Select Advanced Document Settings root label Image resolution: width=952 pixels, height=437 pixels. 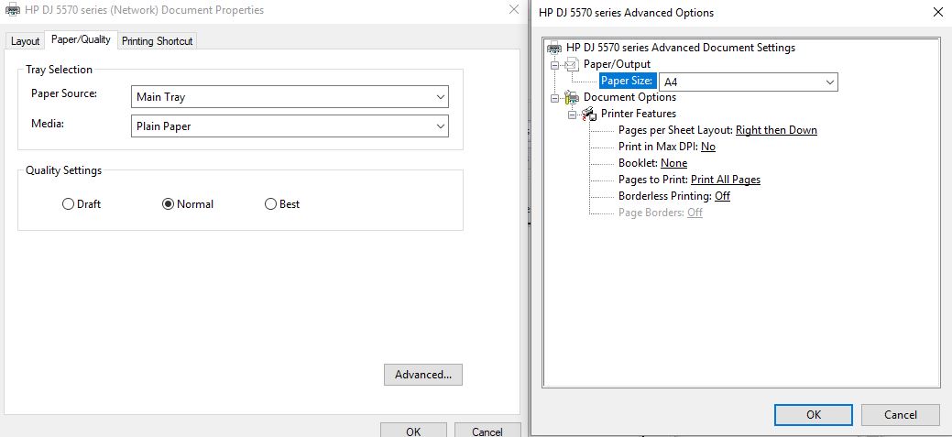[681, 48]
